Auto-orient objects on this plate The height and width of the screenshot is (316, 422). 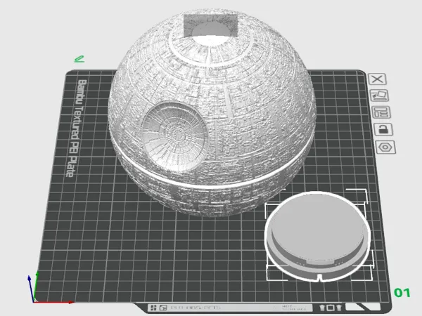pos(379,96)
